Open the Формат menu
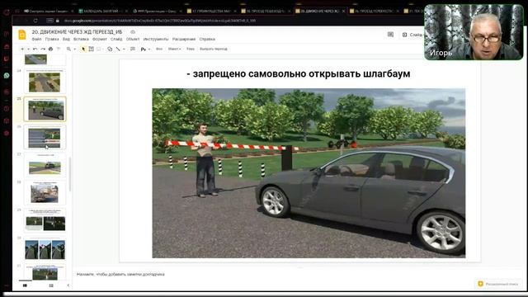Screen dimensions: 528x297 click(100, 39)
